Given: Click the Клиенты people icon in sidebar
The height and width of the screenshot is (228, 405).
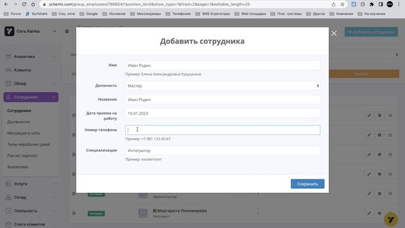Looking at the screenshot, I should [x=8, y=70].
